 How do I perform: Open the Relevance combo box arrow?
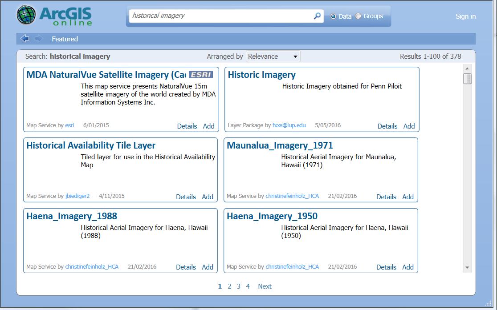coord(295,56)
